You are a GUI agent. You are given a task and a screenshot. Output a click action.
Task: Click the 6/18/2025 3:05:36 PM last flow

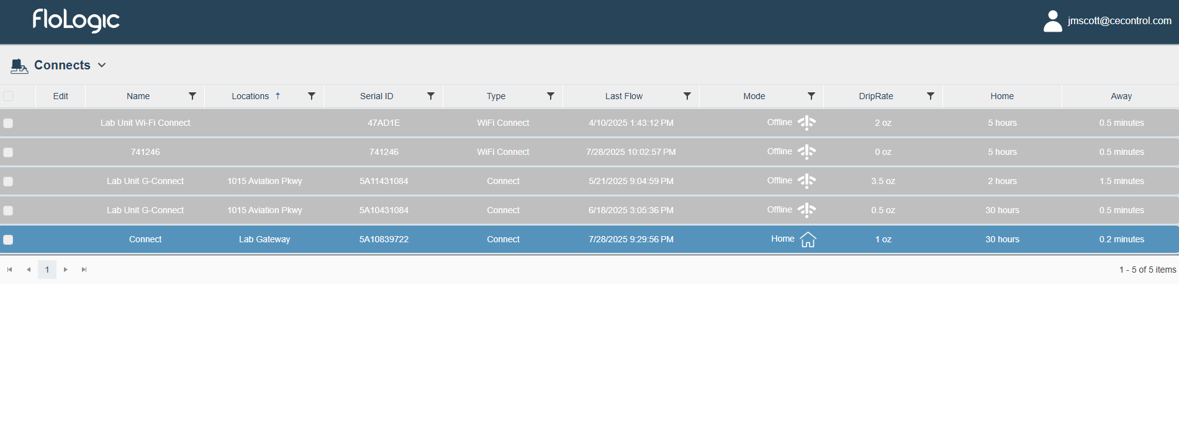631,210
